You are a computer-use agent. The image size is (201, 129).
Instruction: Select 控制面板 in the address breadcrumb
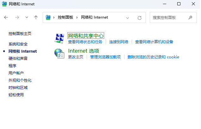coord(66,17)
